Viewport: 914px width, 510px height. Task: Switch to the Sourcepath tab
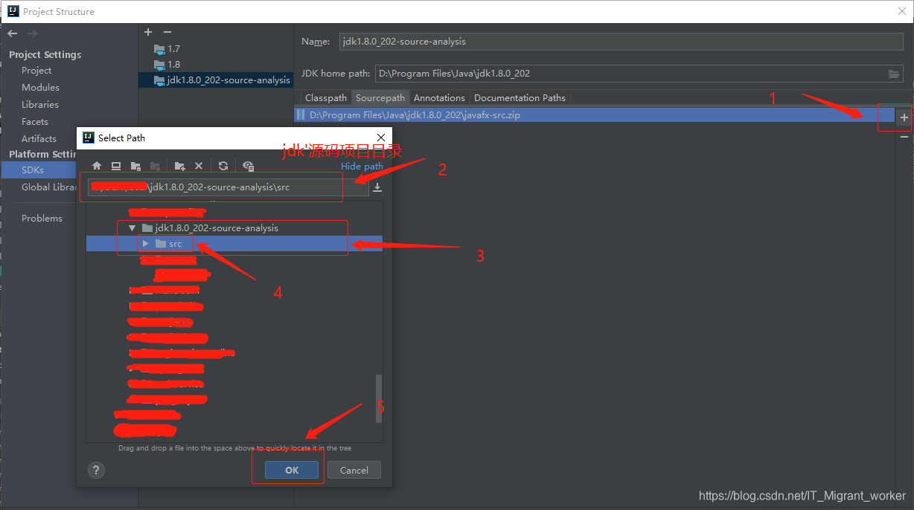pos(380,98)
